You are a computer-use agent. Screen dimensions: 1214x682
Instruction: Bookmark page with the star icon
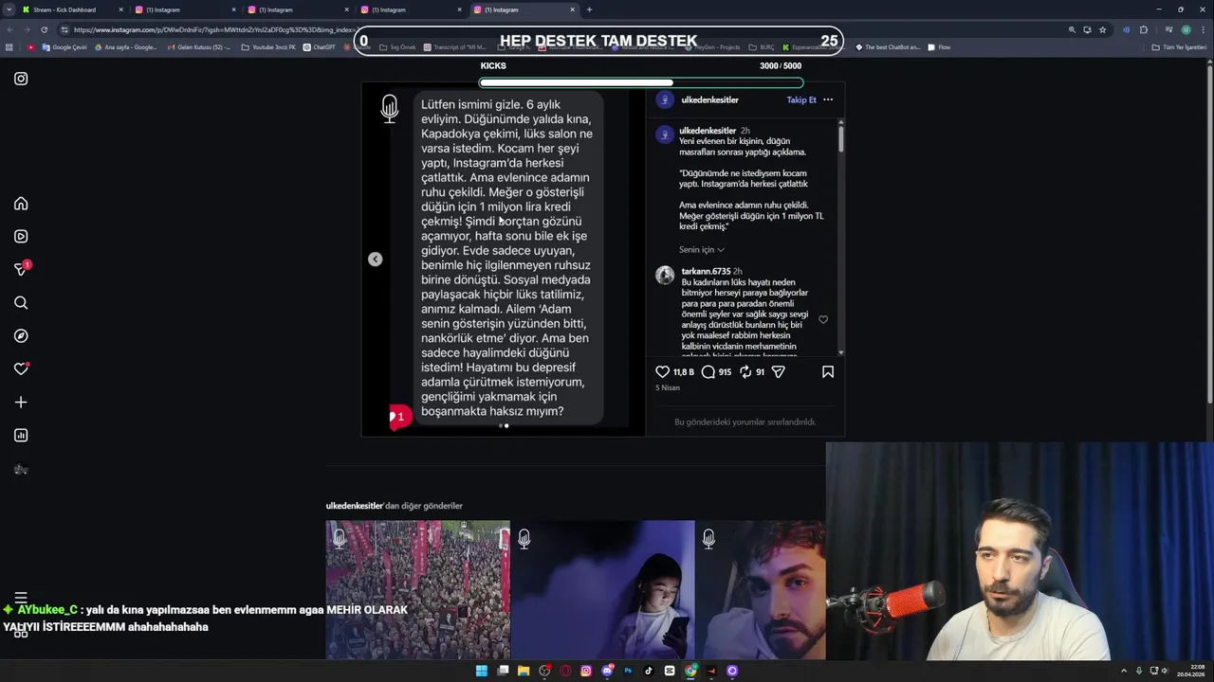(x=1102, y=29)
